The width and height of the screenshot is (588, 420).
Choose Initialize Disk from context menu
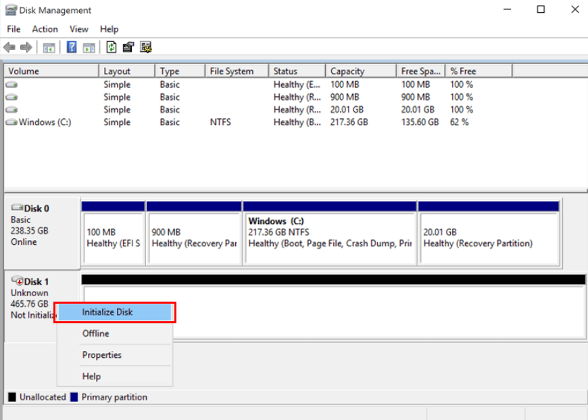tap(115, 312)
